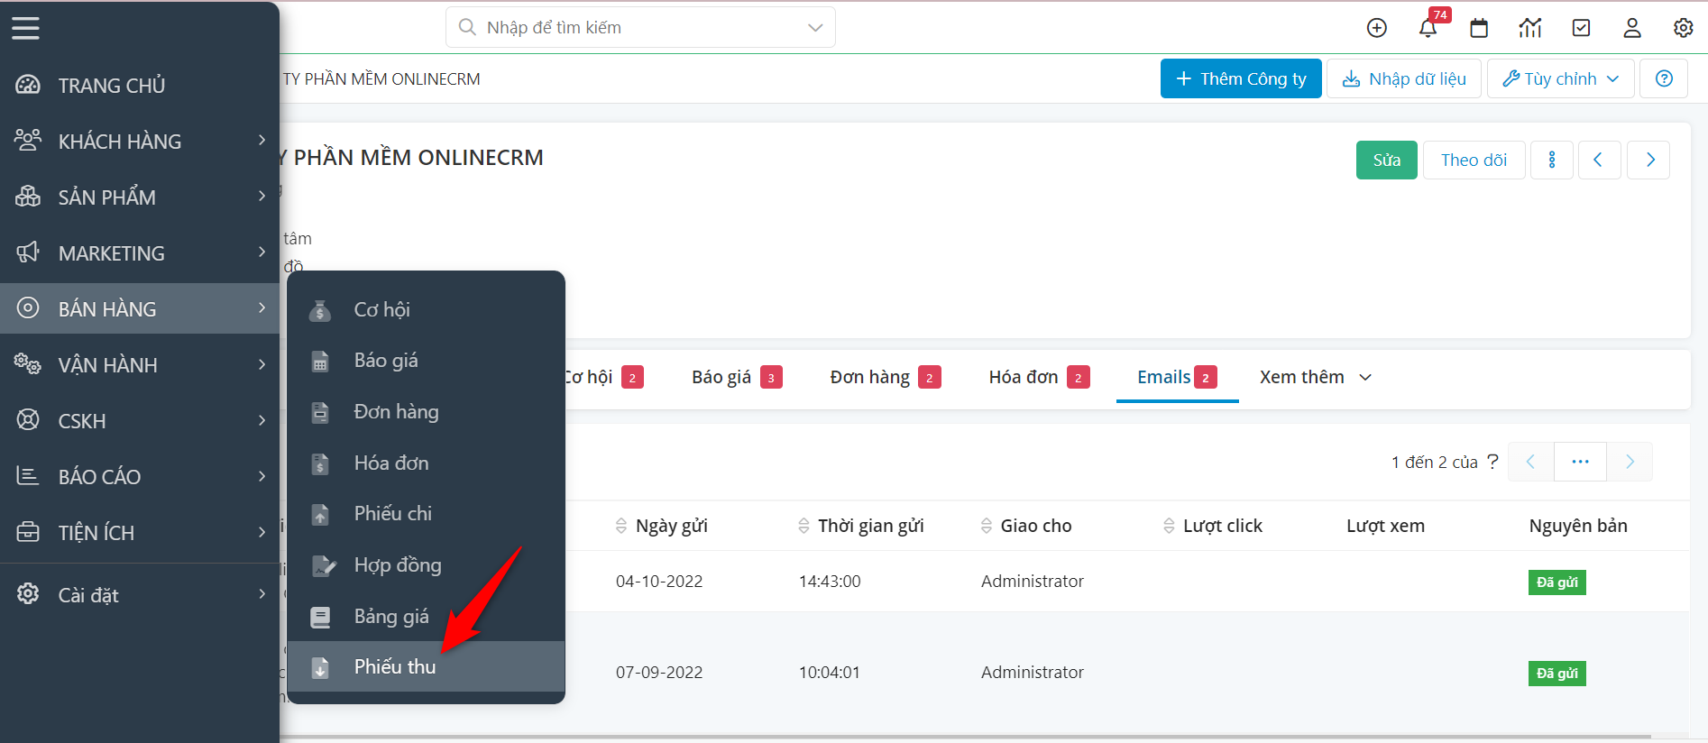Switch to the Hóa đơn tab
This screenshot has width=1708, height=743.
click(1024, 377)
